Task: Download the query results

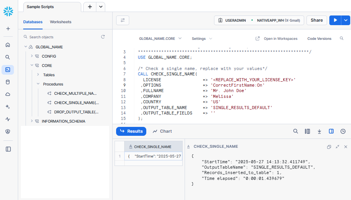Action: [319, 131]
